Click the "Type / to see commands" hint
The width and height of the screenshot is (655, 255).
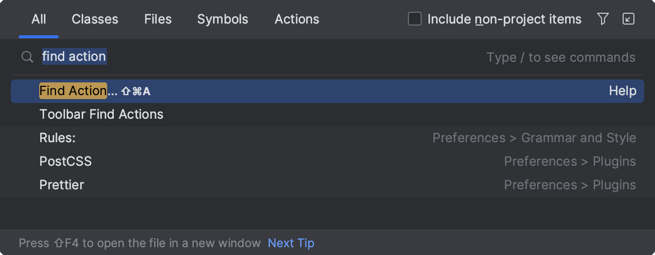(x=561, y=57)
